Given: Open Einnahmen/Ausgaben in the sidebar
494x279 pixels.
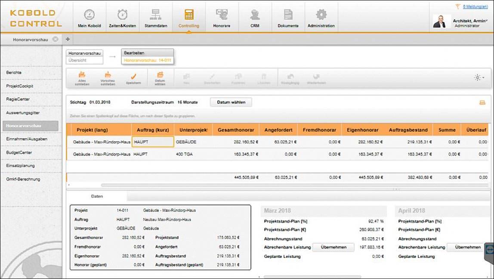Looking at the screenshot, I should point(27,139).
